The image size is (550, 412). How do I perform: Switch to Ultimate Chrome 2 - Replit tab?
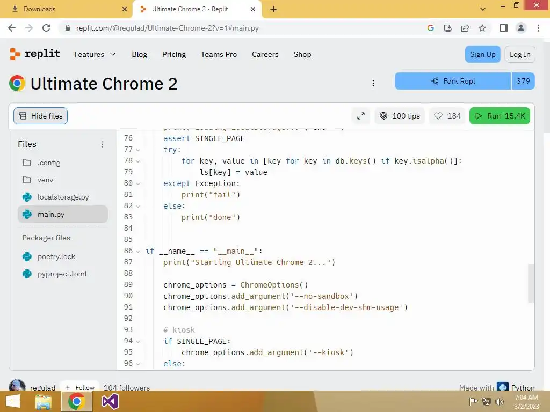tap(197, 9)
